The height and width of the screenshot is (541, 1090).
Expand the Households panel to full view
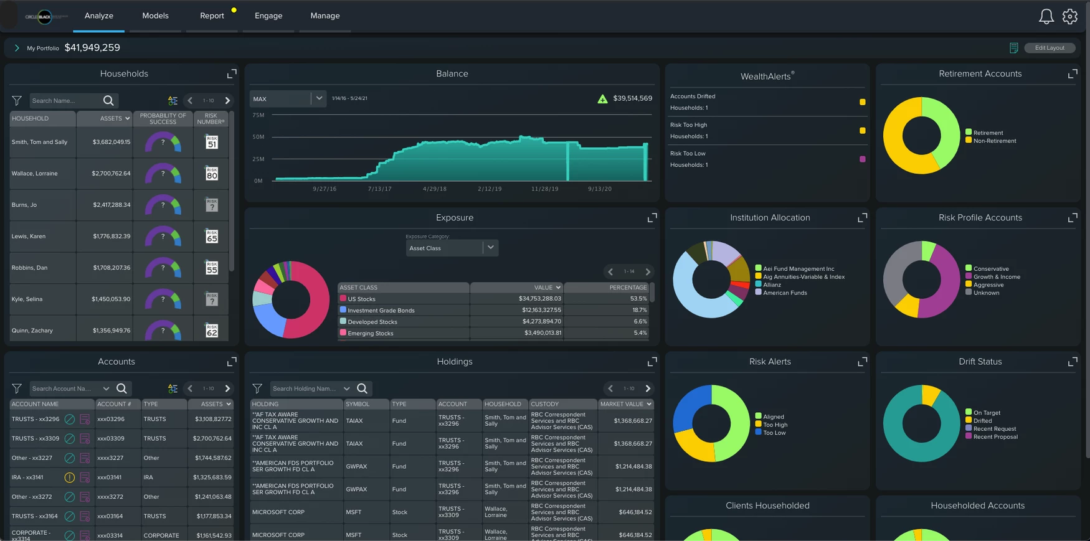click(232, 73)
